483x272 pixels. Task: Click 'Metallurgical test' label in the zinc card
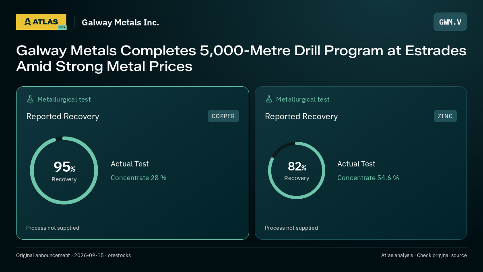[x=303, y=99]
